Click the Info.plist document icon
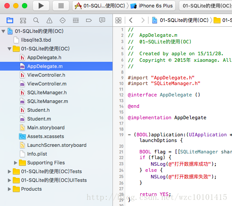 pyautogui.click(x=22, y=154)
